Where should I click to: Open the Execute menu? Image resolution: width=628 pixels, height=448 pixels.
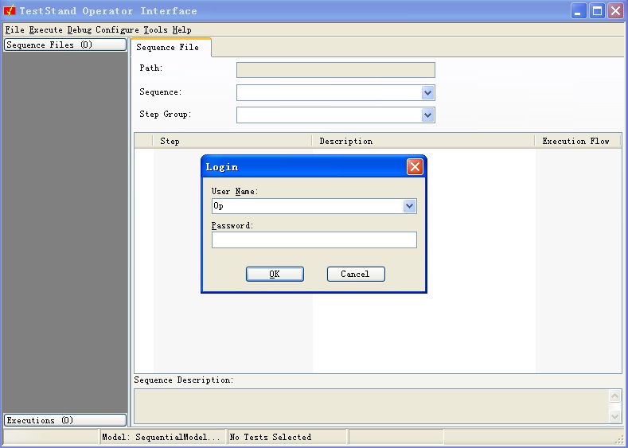(45, 30)
